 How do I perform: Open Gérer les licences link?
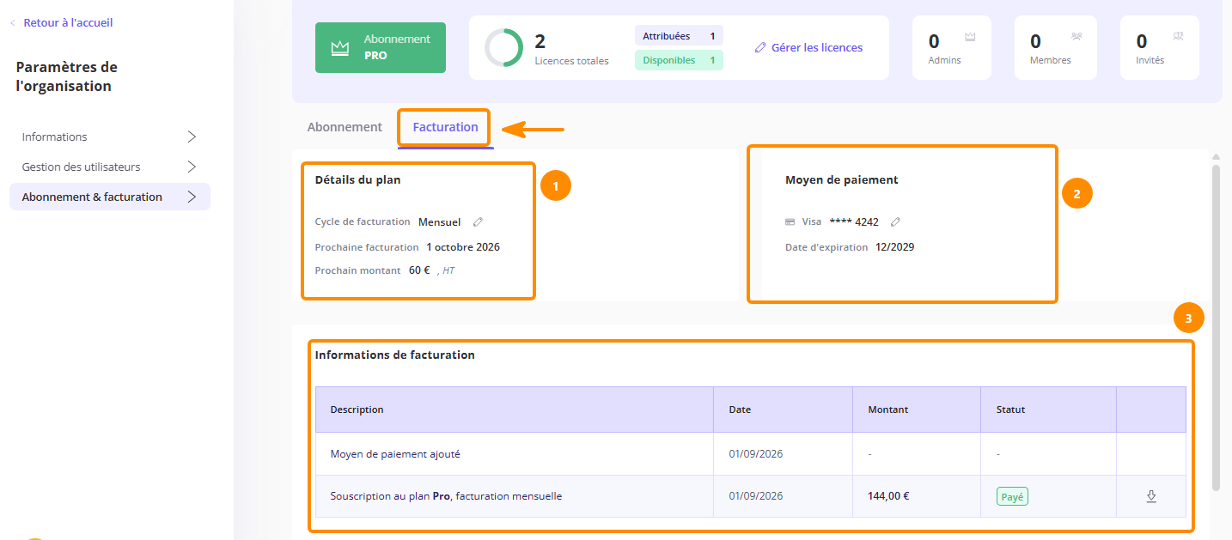(x=808, y=48)
